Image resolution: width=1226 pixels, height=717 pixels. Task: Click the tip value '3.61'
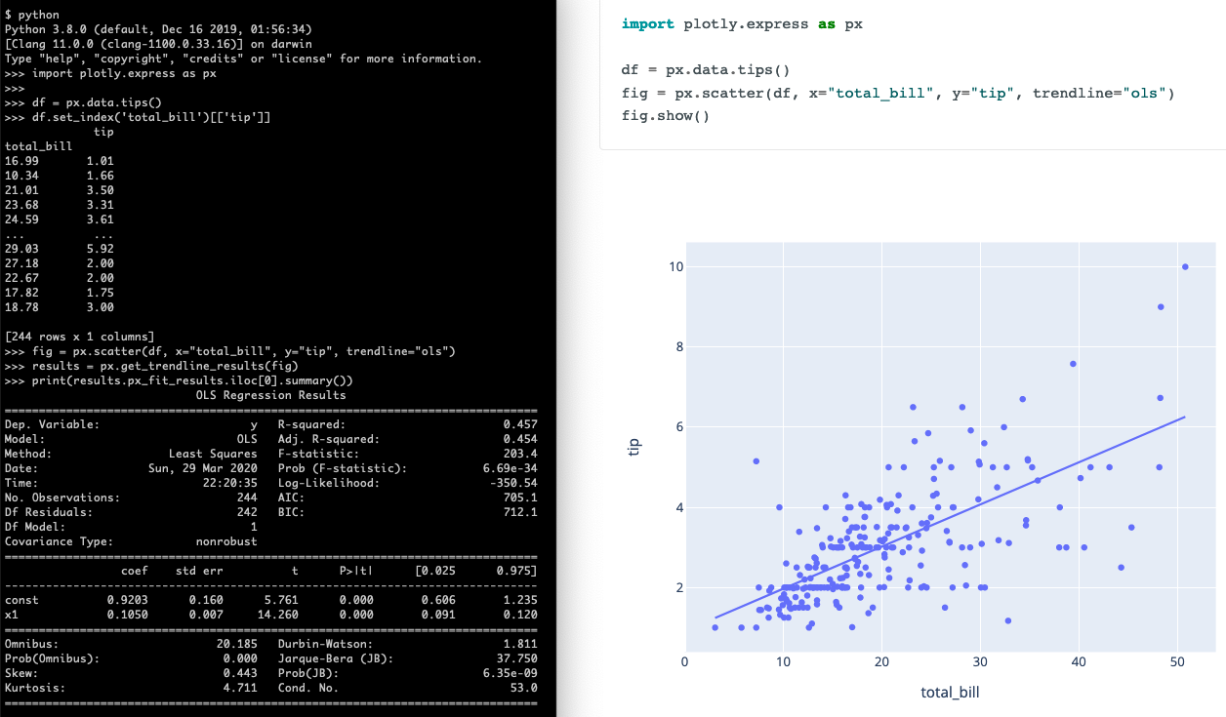point(101,219)
